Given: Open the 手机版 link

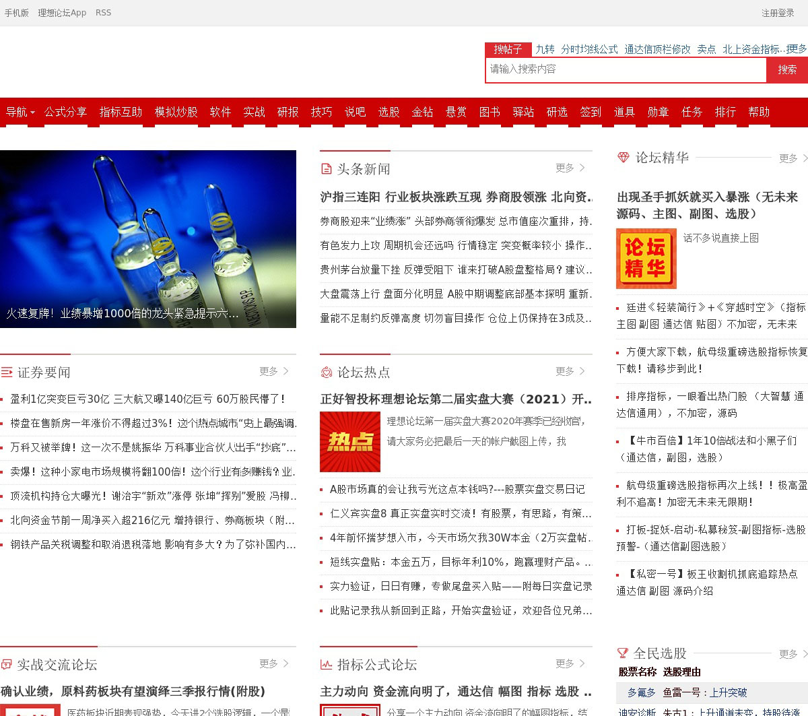Looking at the screenshot, I should [17, 13].
